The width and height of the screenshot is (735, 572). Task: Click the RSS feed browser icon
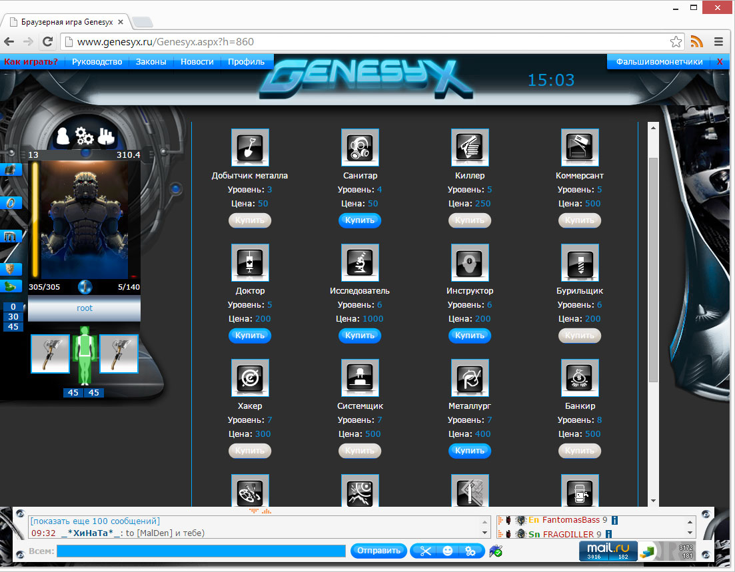coord(697,42)
